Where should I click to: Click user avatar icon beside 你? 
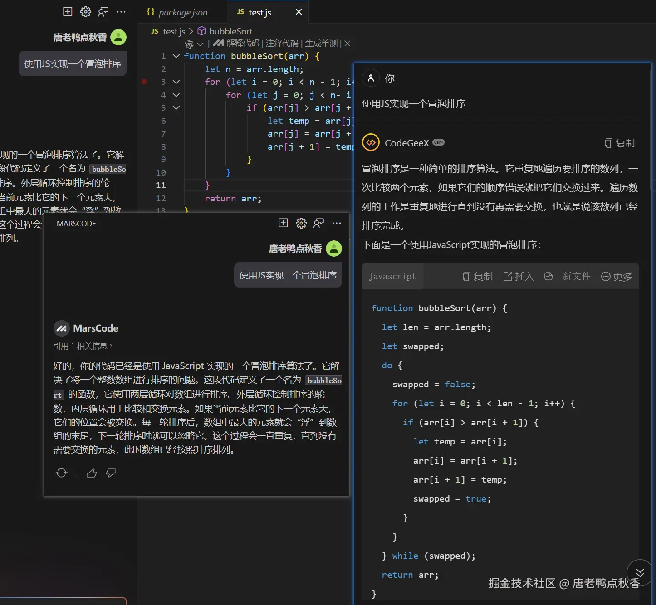pos(371,78)
